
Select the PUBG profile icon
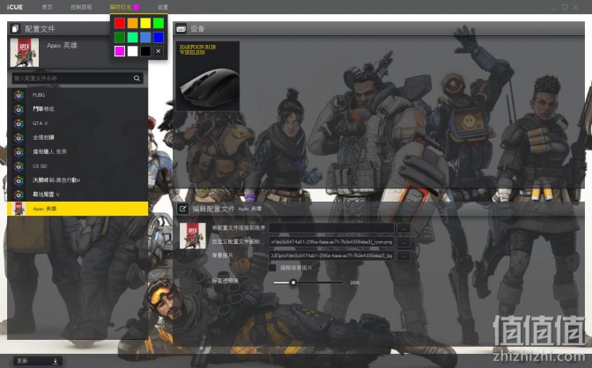point(18,95)
